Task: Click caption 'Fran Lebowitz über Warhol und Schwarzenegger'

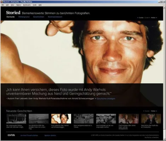Action: [60, 126]
